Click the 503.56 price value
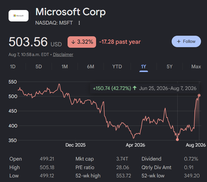 [x=28, y=42]
